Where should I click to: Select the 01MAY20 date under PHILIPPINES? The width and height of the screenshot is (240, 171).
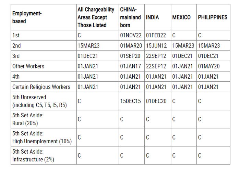pos(209,66)
